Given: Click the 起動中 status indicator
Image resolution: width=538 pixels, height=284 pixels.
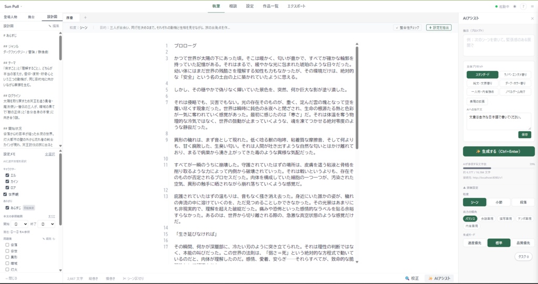Looking at the screenshot, I should [x=502, y=6].
